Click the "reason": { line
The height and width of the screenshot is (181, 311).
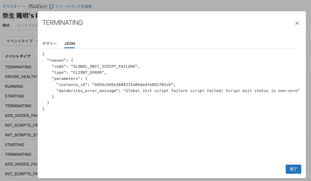(x=60, y=60)
